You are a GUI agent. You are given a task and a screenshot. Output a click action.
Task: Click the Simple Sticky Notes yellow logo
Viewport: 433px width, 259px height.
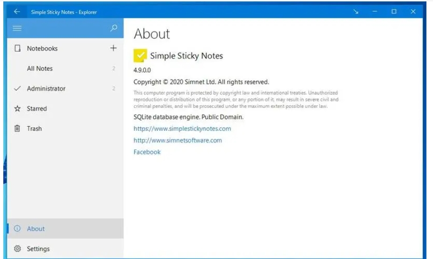pyautogui.click(x=140, y=55)
